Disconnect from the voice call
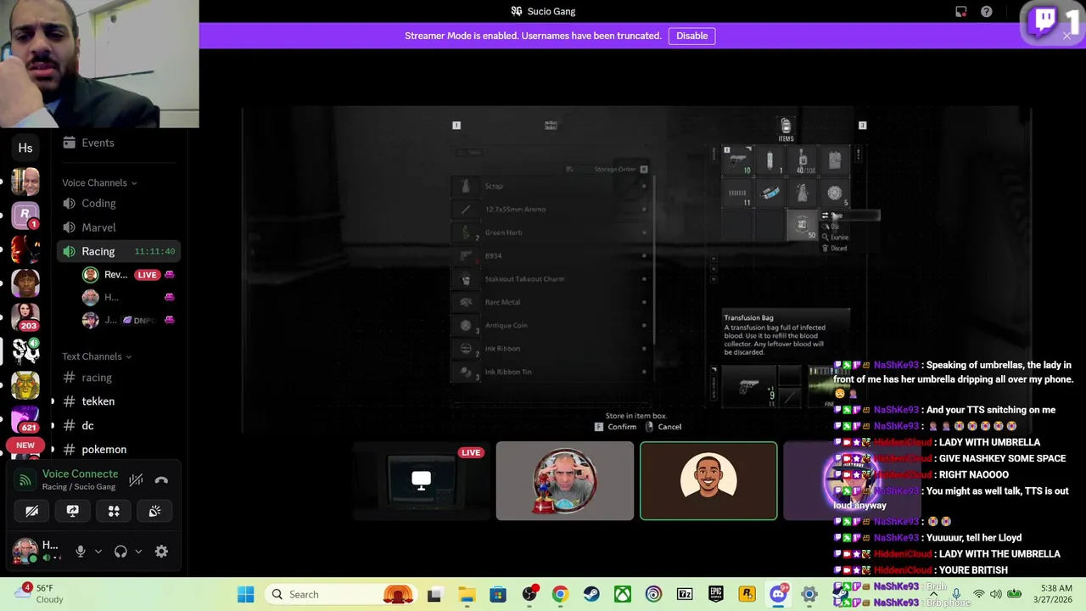Viewport: 1086px width, 611px height. [x=161, y=480]
